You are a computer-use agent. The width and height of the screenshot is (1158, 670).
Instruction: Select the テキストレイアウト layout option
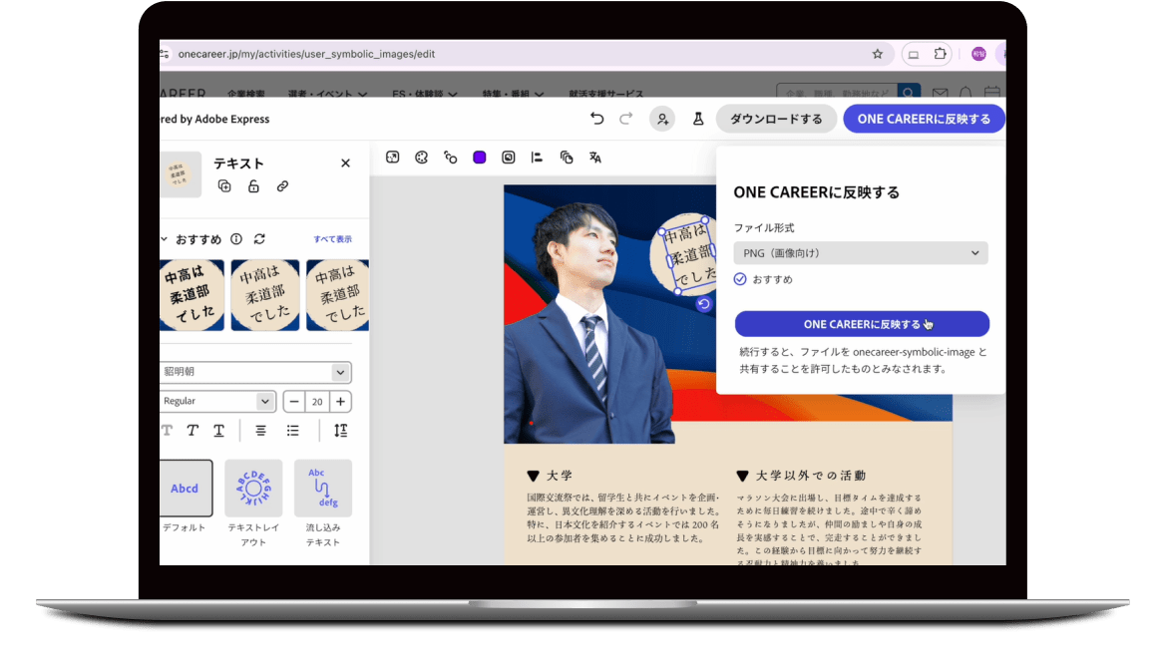tap(253, 489)
